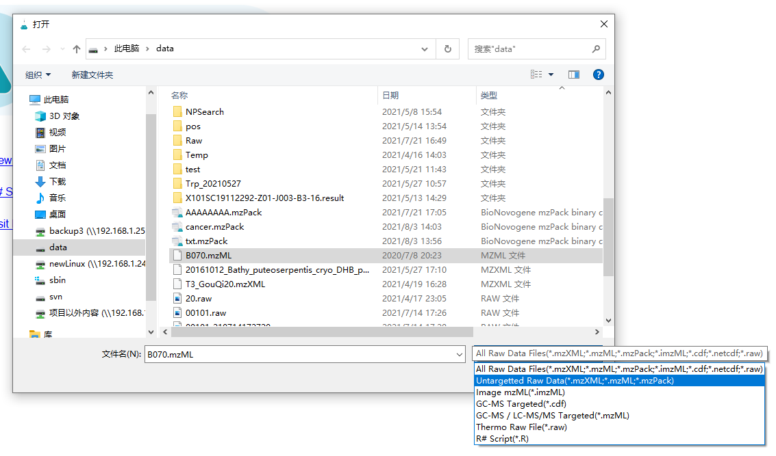Expand the view options dropdown arrow
The image size is (776, 456).
coord(551,75)
